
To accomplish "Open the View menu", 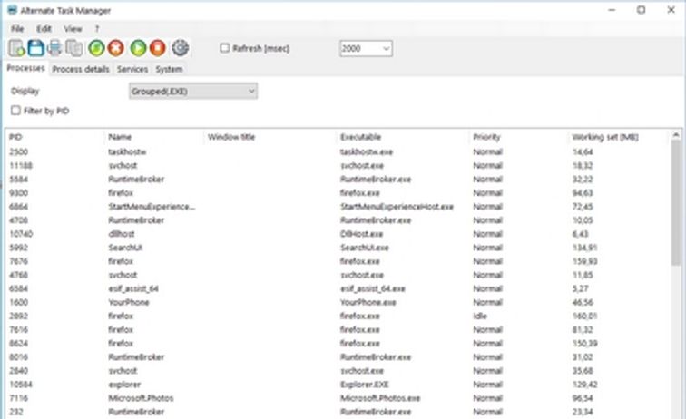I will click(73, 29).
